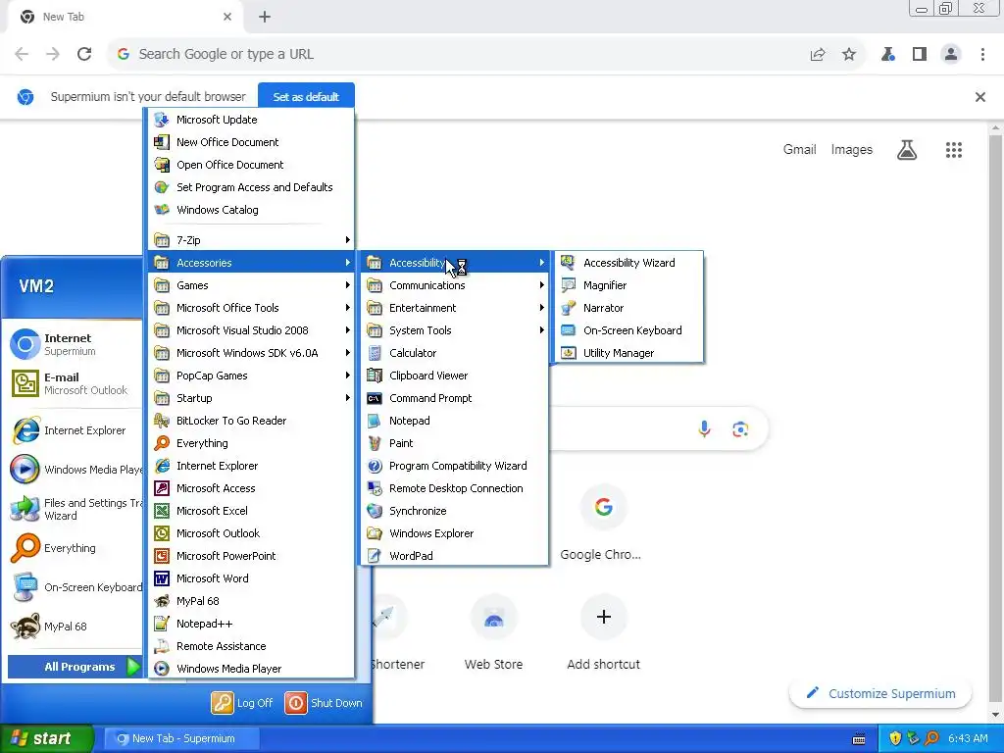The height and width of the screenshot is (753, 1004).
Task: Launch WordPad
Action: [x=455, y=556]
